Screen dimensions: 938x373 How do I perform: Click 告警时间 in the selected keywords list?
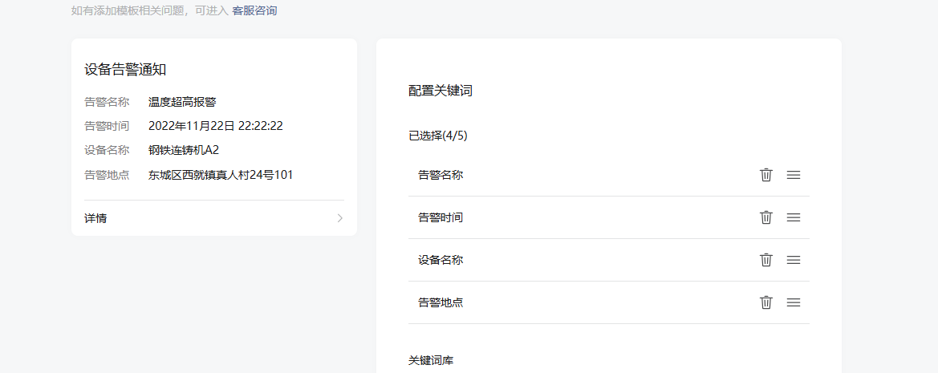click(441, 217)
